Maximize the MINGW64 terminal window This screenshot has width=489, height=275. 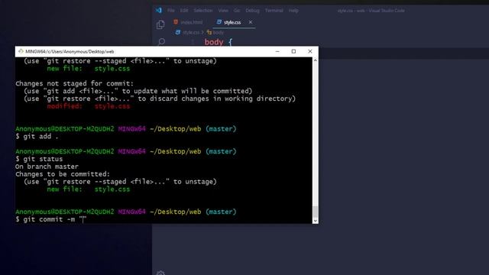(293, 51)
